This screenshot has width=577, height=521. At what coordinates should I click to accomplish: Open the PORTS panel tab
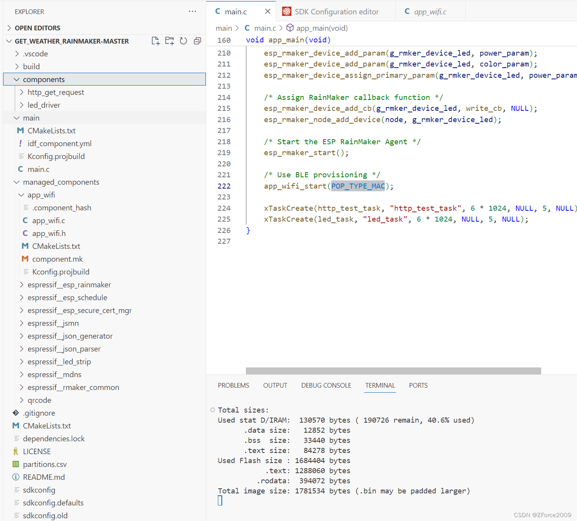pyautogui.click(x=418, y=385)
